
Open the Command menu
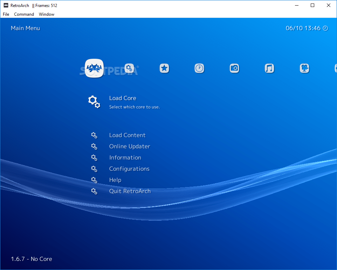point(24,14)
